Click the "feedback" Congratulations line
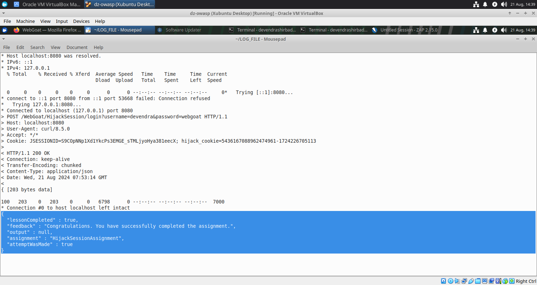Screen dimensions: 537x285 [x=121, y=226]
